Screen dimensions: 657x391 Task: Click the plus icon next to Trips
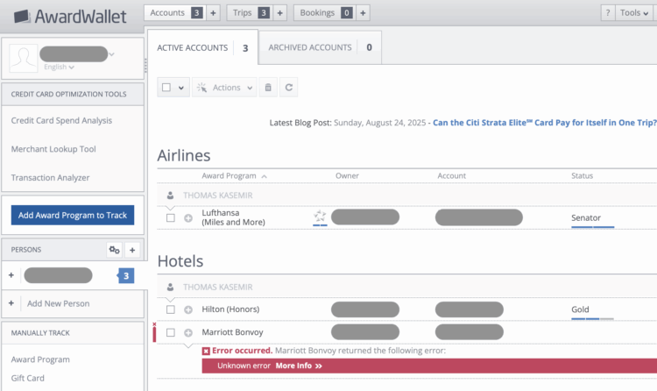click(279, 12)
